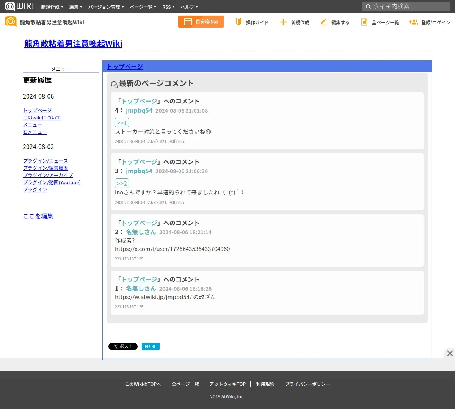
Task: Open トップページ link in comment 4 header
Action: [139, 101]
